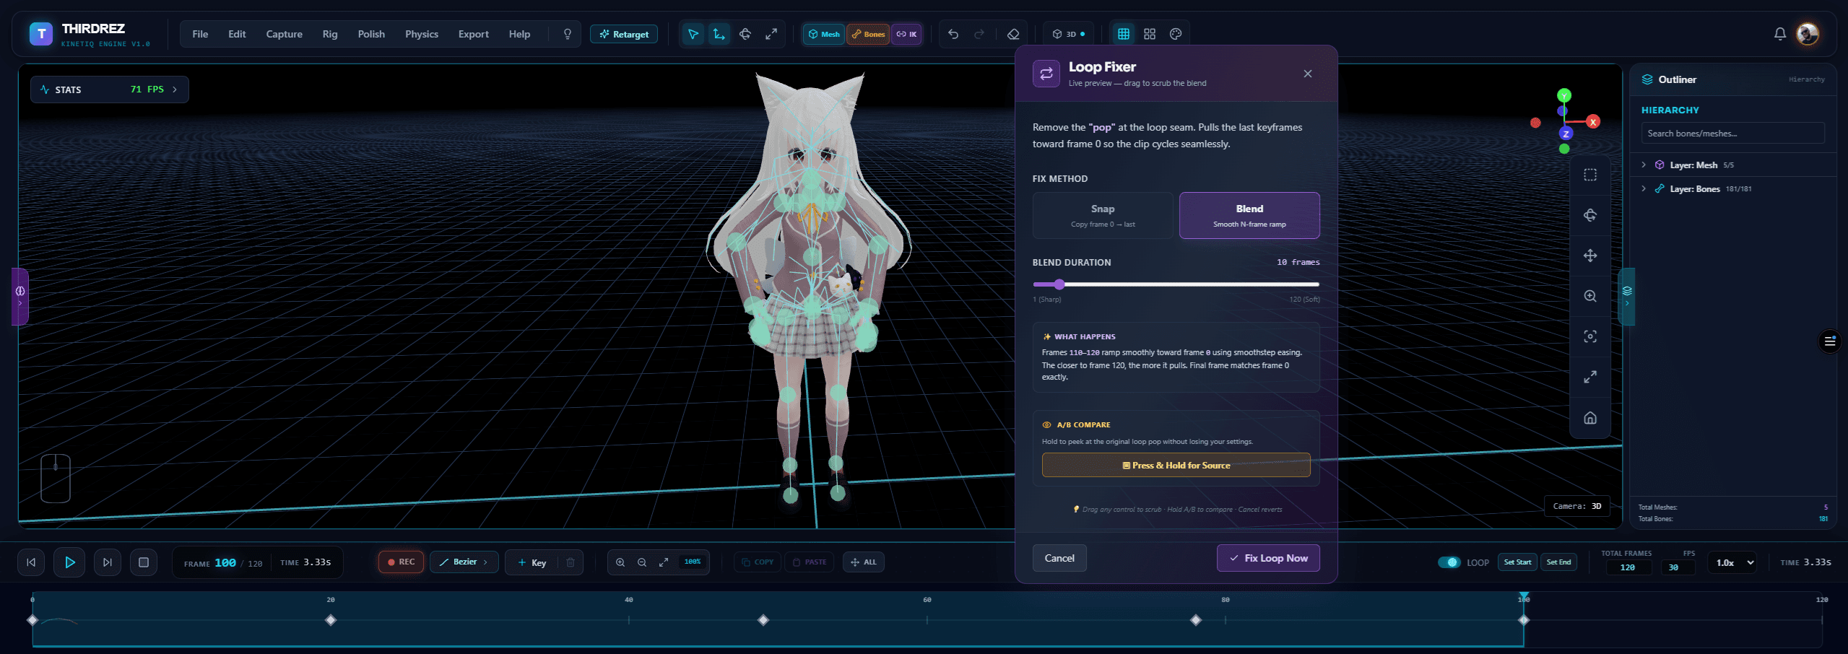Toggle the LOOP switch
The width and height of the screenshot is (1848, 654).
(1449, 562)
